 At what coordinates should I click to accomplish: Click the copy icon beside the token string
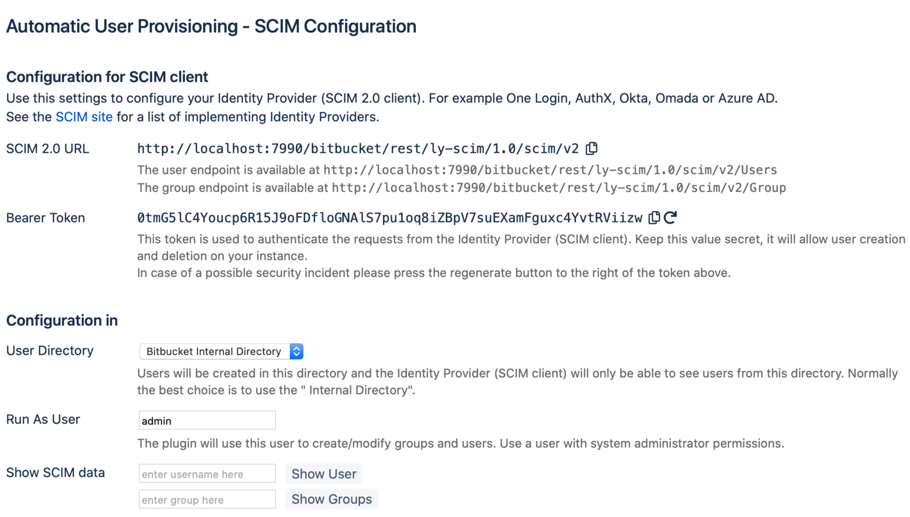(654, 217)
